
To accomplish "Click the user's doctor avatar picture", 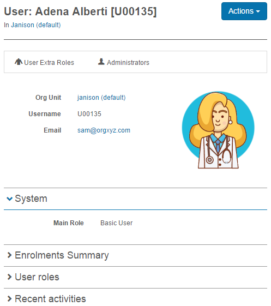I will tap(218, 130).
